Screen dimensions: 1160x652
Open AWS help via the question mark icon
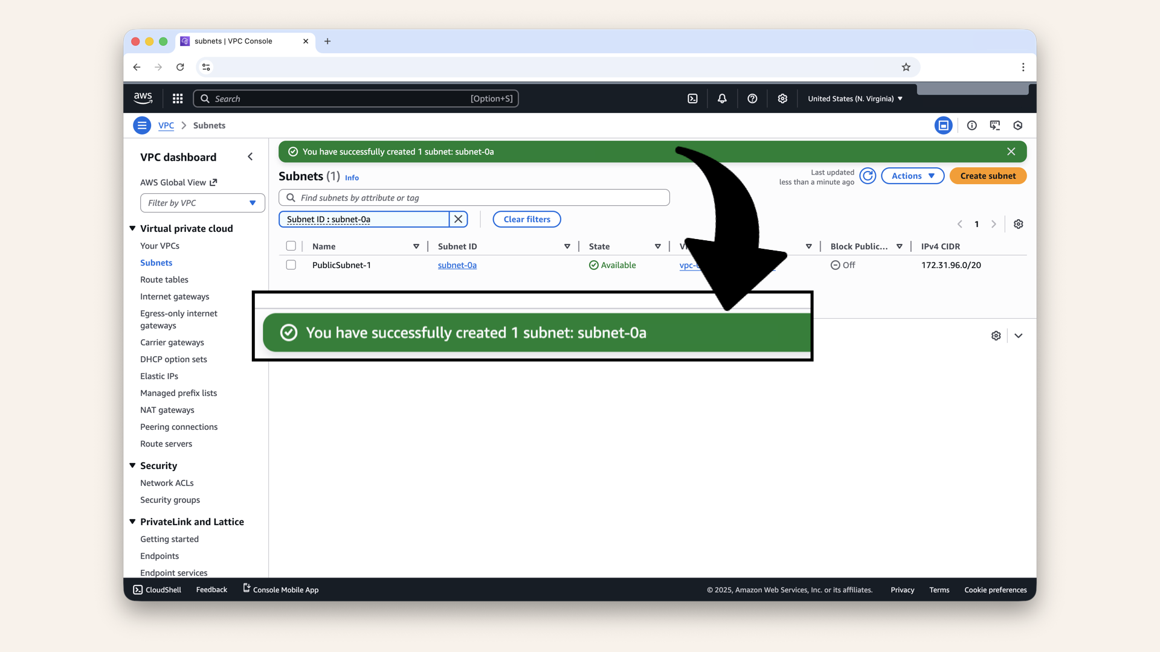coord(752,98)
